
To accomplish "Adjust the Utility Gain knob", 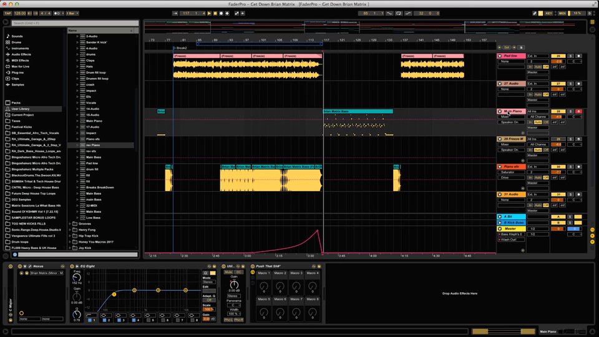I will coord(234,285).
